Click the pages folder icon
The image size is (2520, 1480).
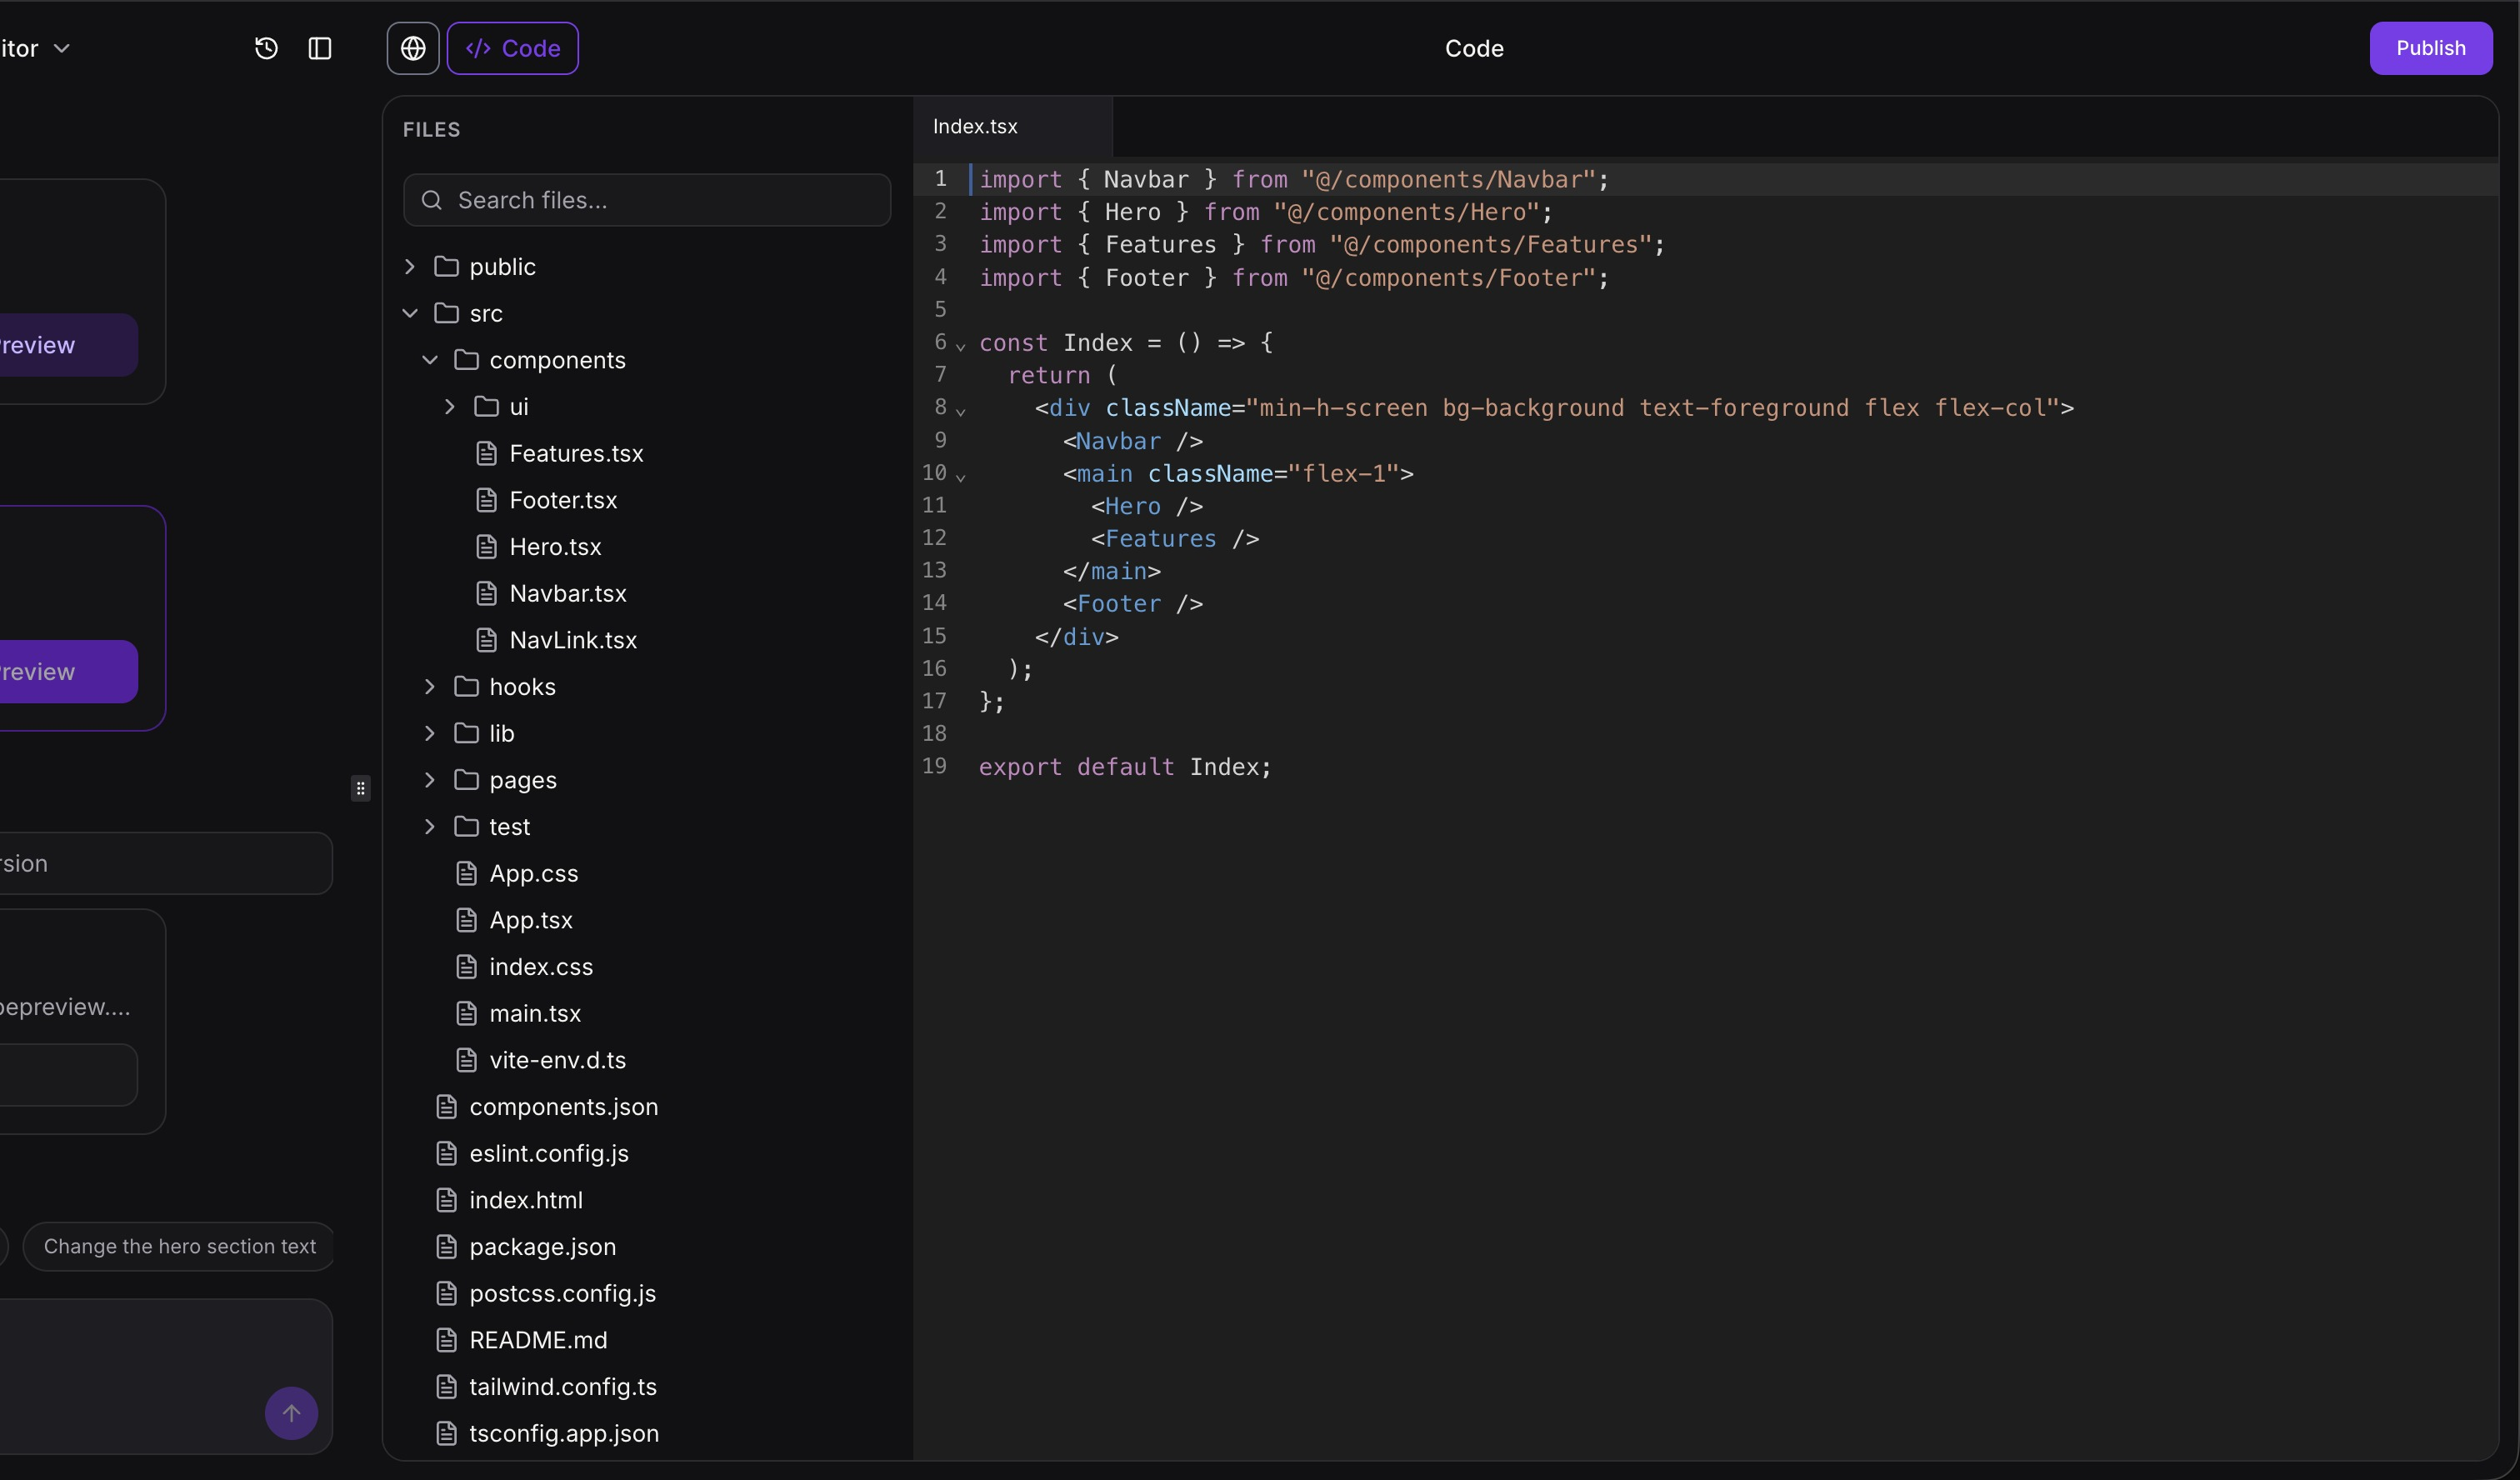[466, 780]
